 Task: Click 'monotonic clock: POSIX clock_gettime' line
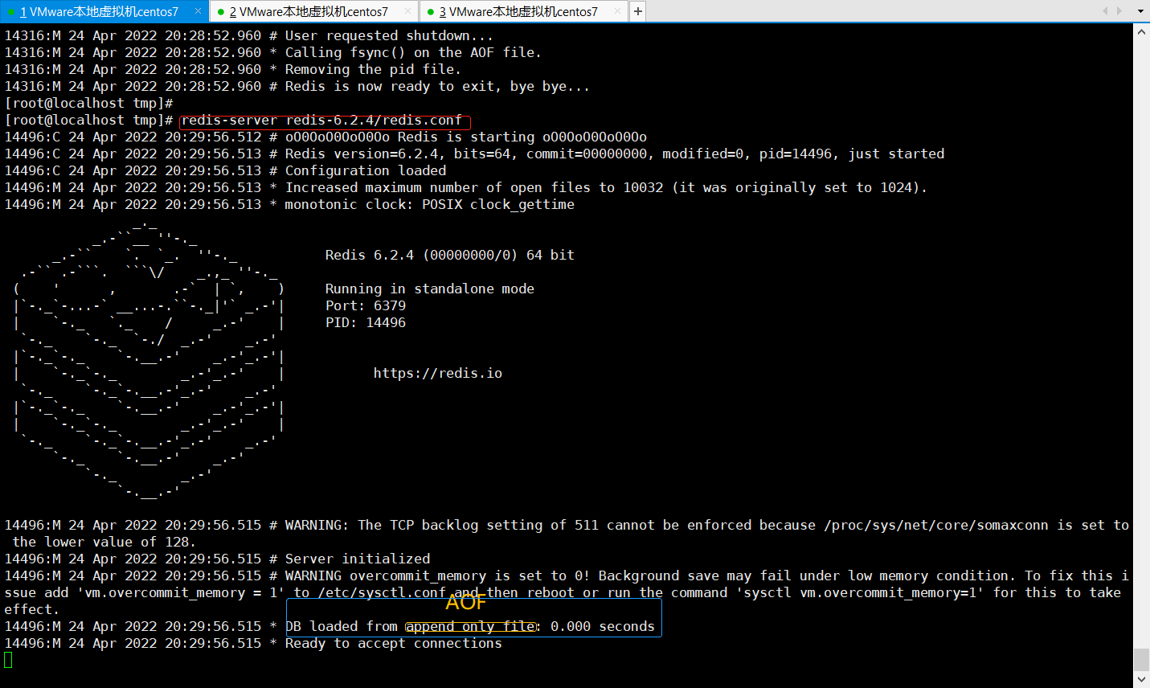click(289, 204)
